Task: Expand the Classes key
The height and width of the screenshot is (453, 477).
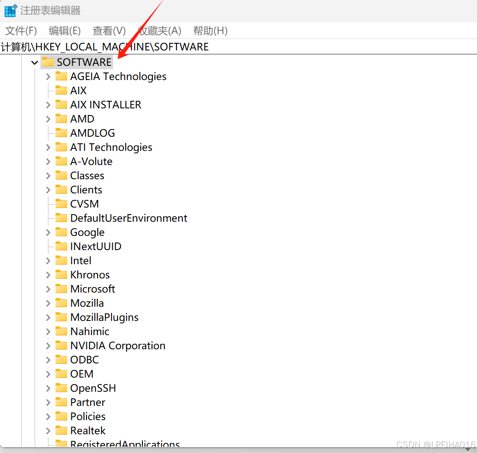Action: (48, 175)
